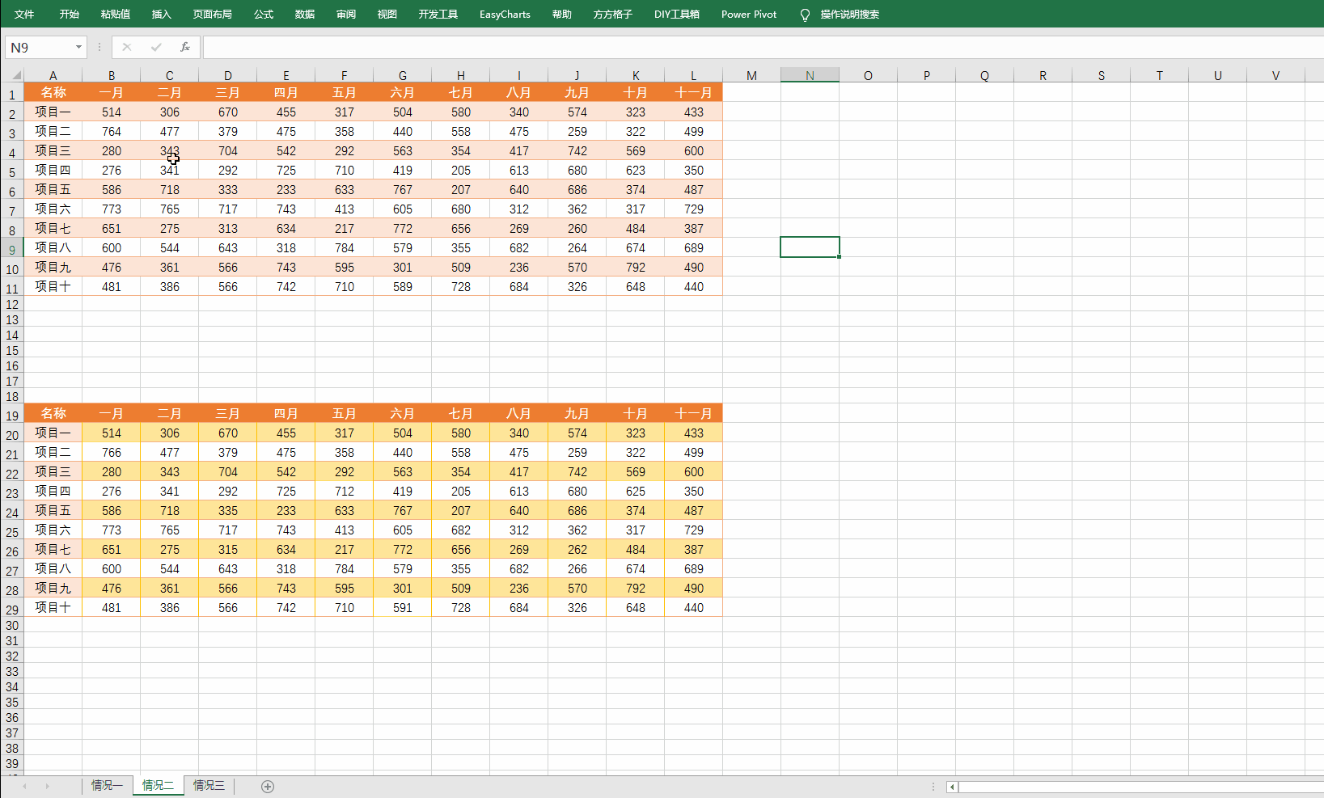Add a new sheet with the plus icon
Image resolution: width=1324 pixels, height=798 pixels.
coord(268,786)
